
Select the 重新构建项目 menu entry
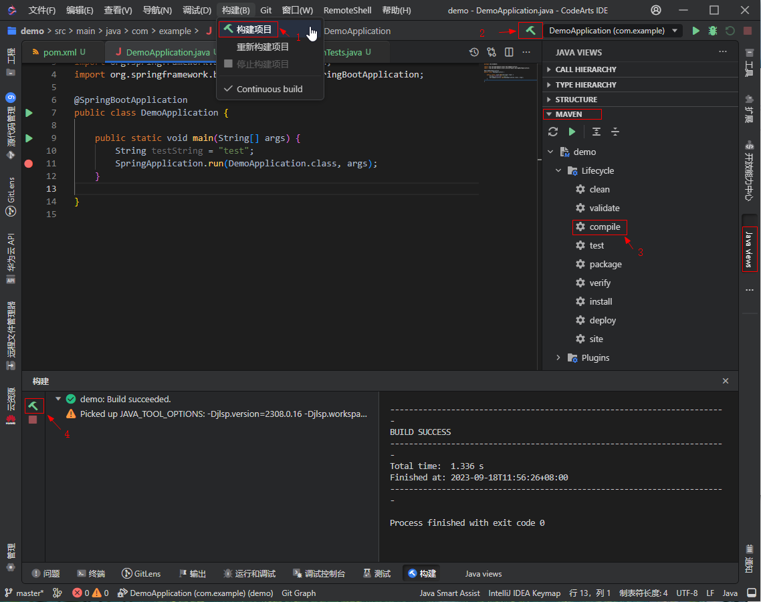click(263, 47)
